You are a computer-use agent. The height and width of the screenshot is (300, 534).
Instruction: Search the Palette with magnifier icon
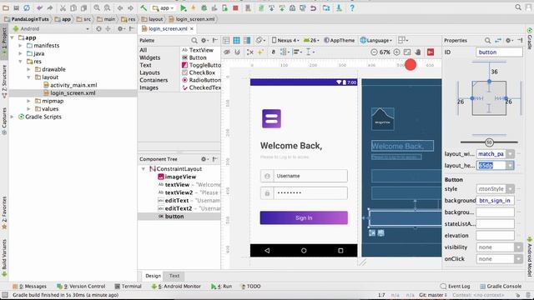pyautogui.click(x=194, y=41)
